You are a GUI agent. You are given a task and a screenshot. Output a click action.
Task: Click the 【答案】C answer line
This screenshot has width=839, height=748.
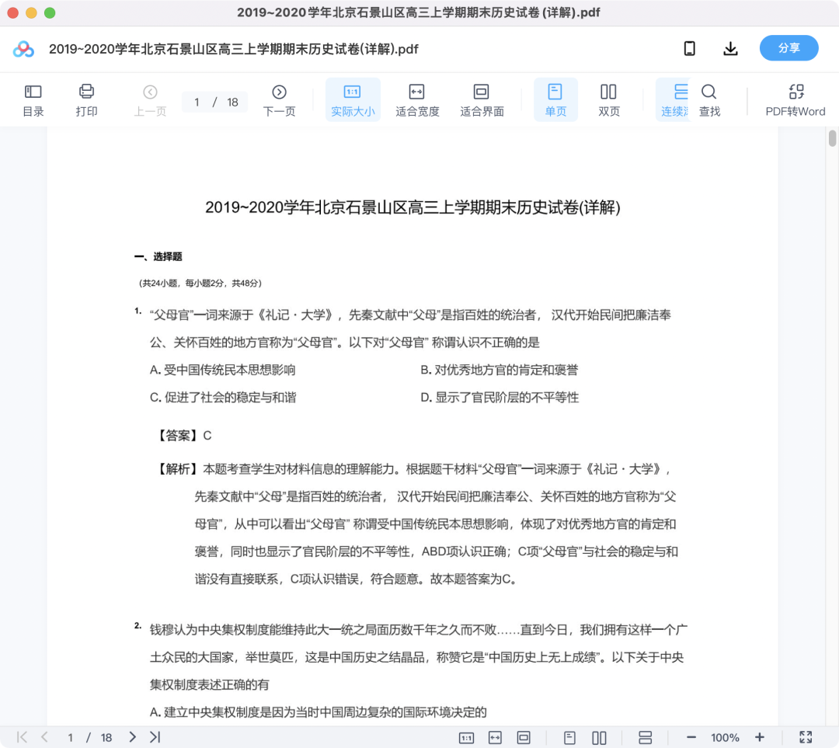183,436
